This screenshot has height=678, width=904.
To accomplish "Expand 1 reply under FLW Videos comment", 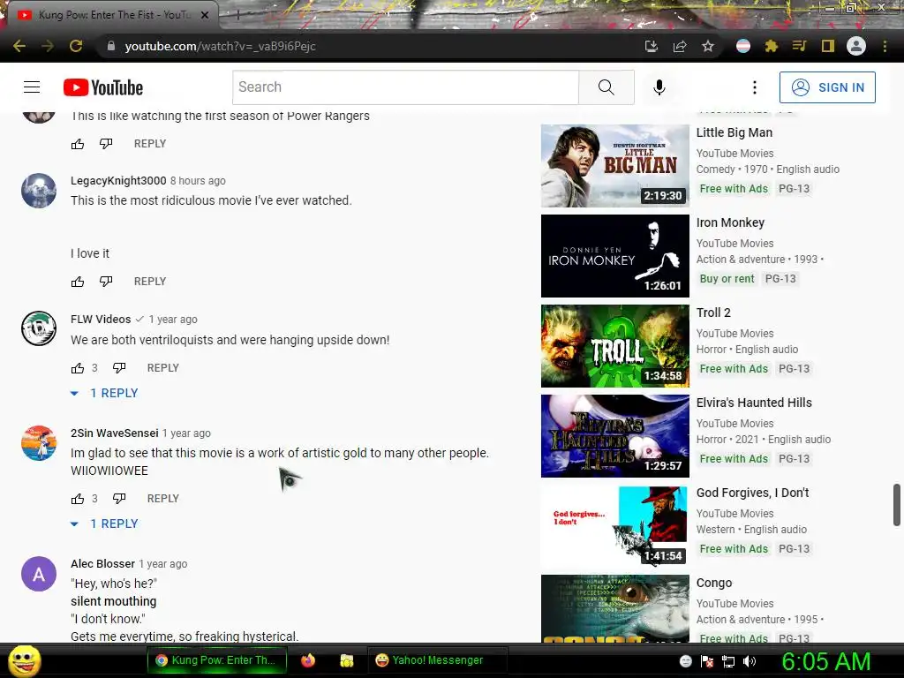I will coord(104,393).
